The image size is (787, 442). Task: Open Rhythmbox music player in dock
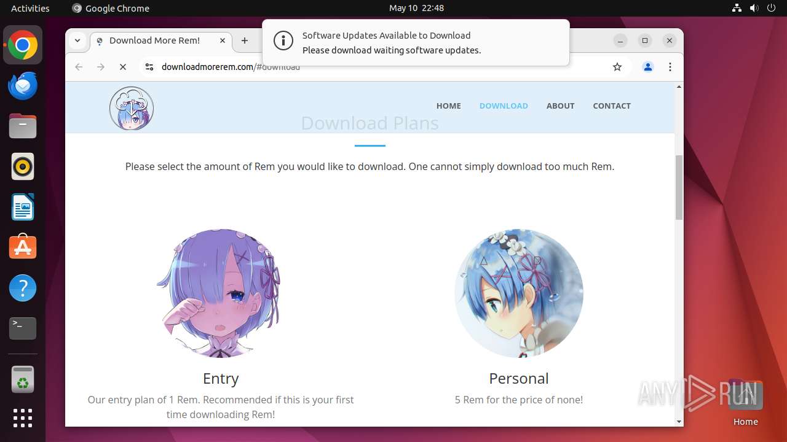pyautogui.click(x=23, y=167)
